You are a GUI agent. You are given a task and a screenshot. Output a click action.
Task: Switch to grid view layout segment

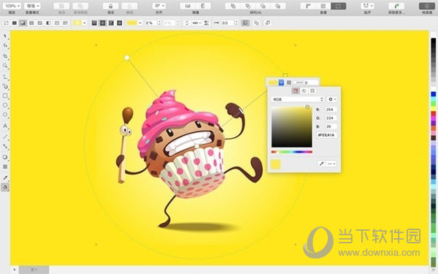tap(323, 6)
